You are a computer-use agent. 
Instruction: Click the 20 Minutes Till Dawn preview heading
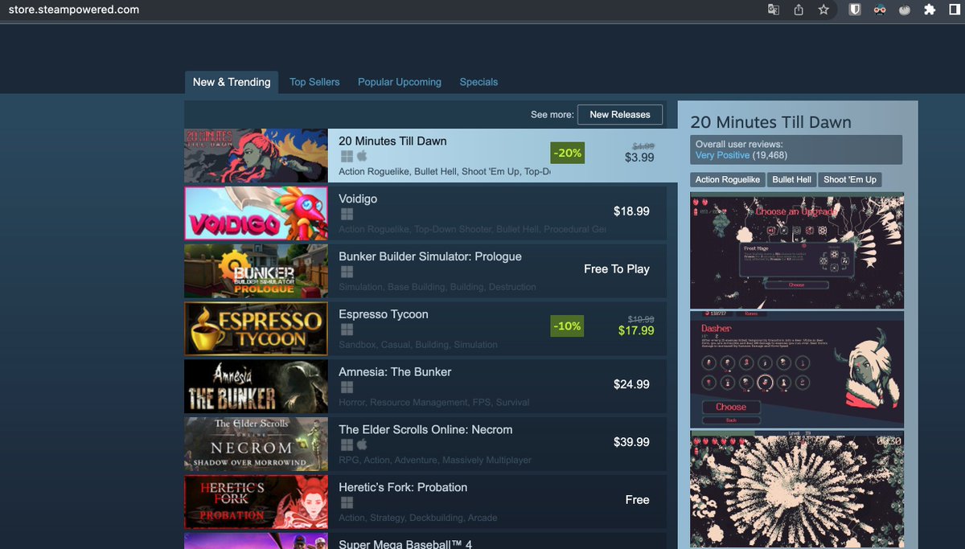point(770,122)
